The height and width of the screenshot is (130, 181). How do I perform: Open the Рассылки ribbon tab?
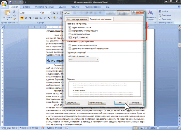point(75,7)
